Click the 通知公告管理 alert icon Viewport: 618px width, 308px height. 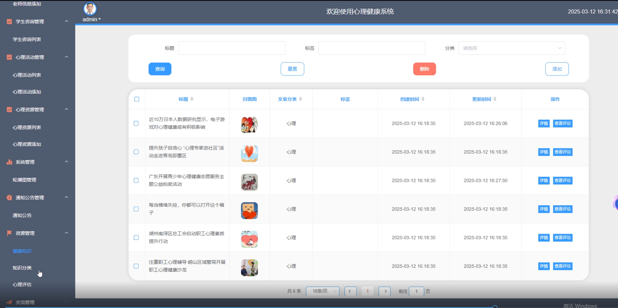coord(9,198)
